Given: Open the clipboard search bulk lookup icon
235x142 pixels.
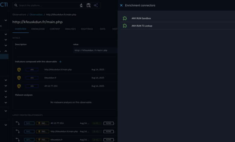Looking at the screenshot, I should tap(89, 5).
